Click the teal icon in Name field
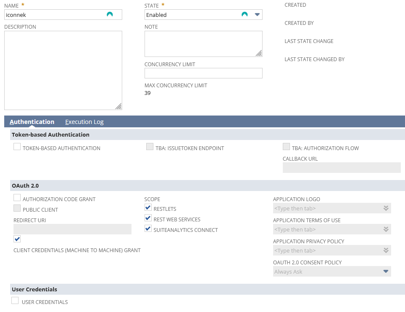The image size is (405, 312). (110, 15)
